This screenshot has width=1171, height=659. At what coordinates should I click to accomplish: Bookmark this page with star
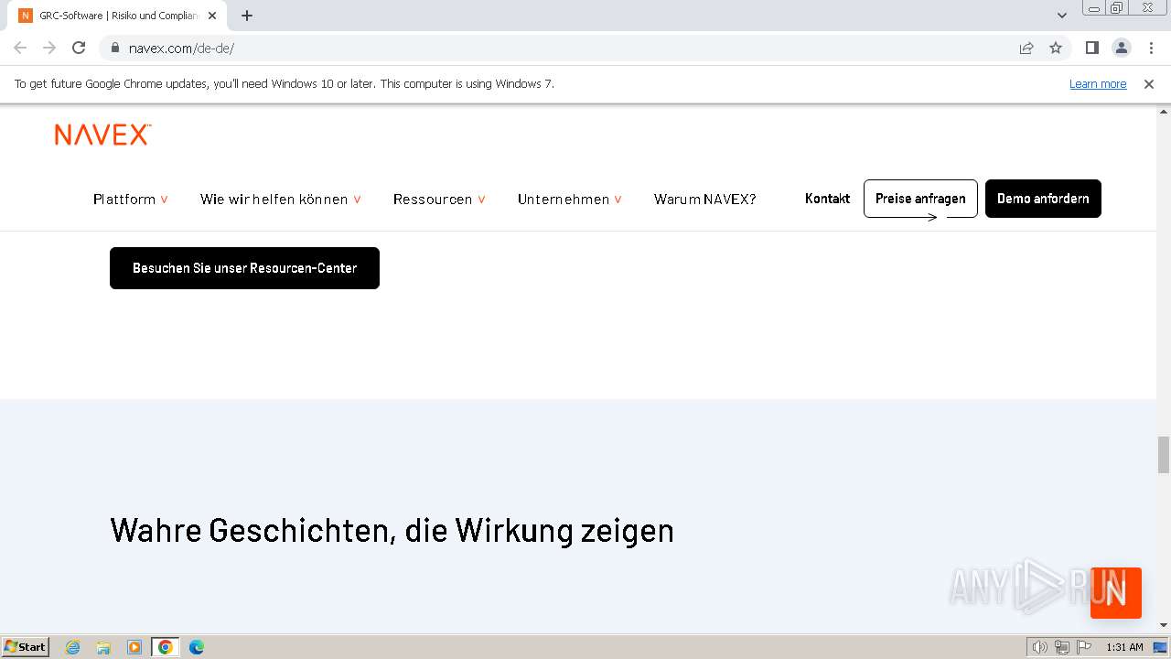[1056, 48]
